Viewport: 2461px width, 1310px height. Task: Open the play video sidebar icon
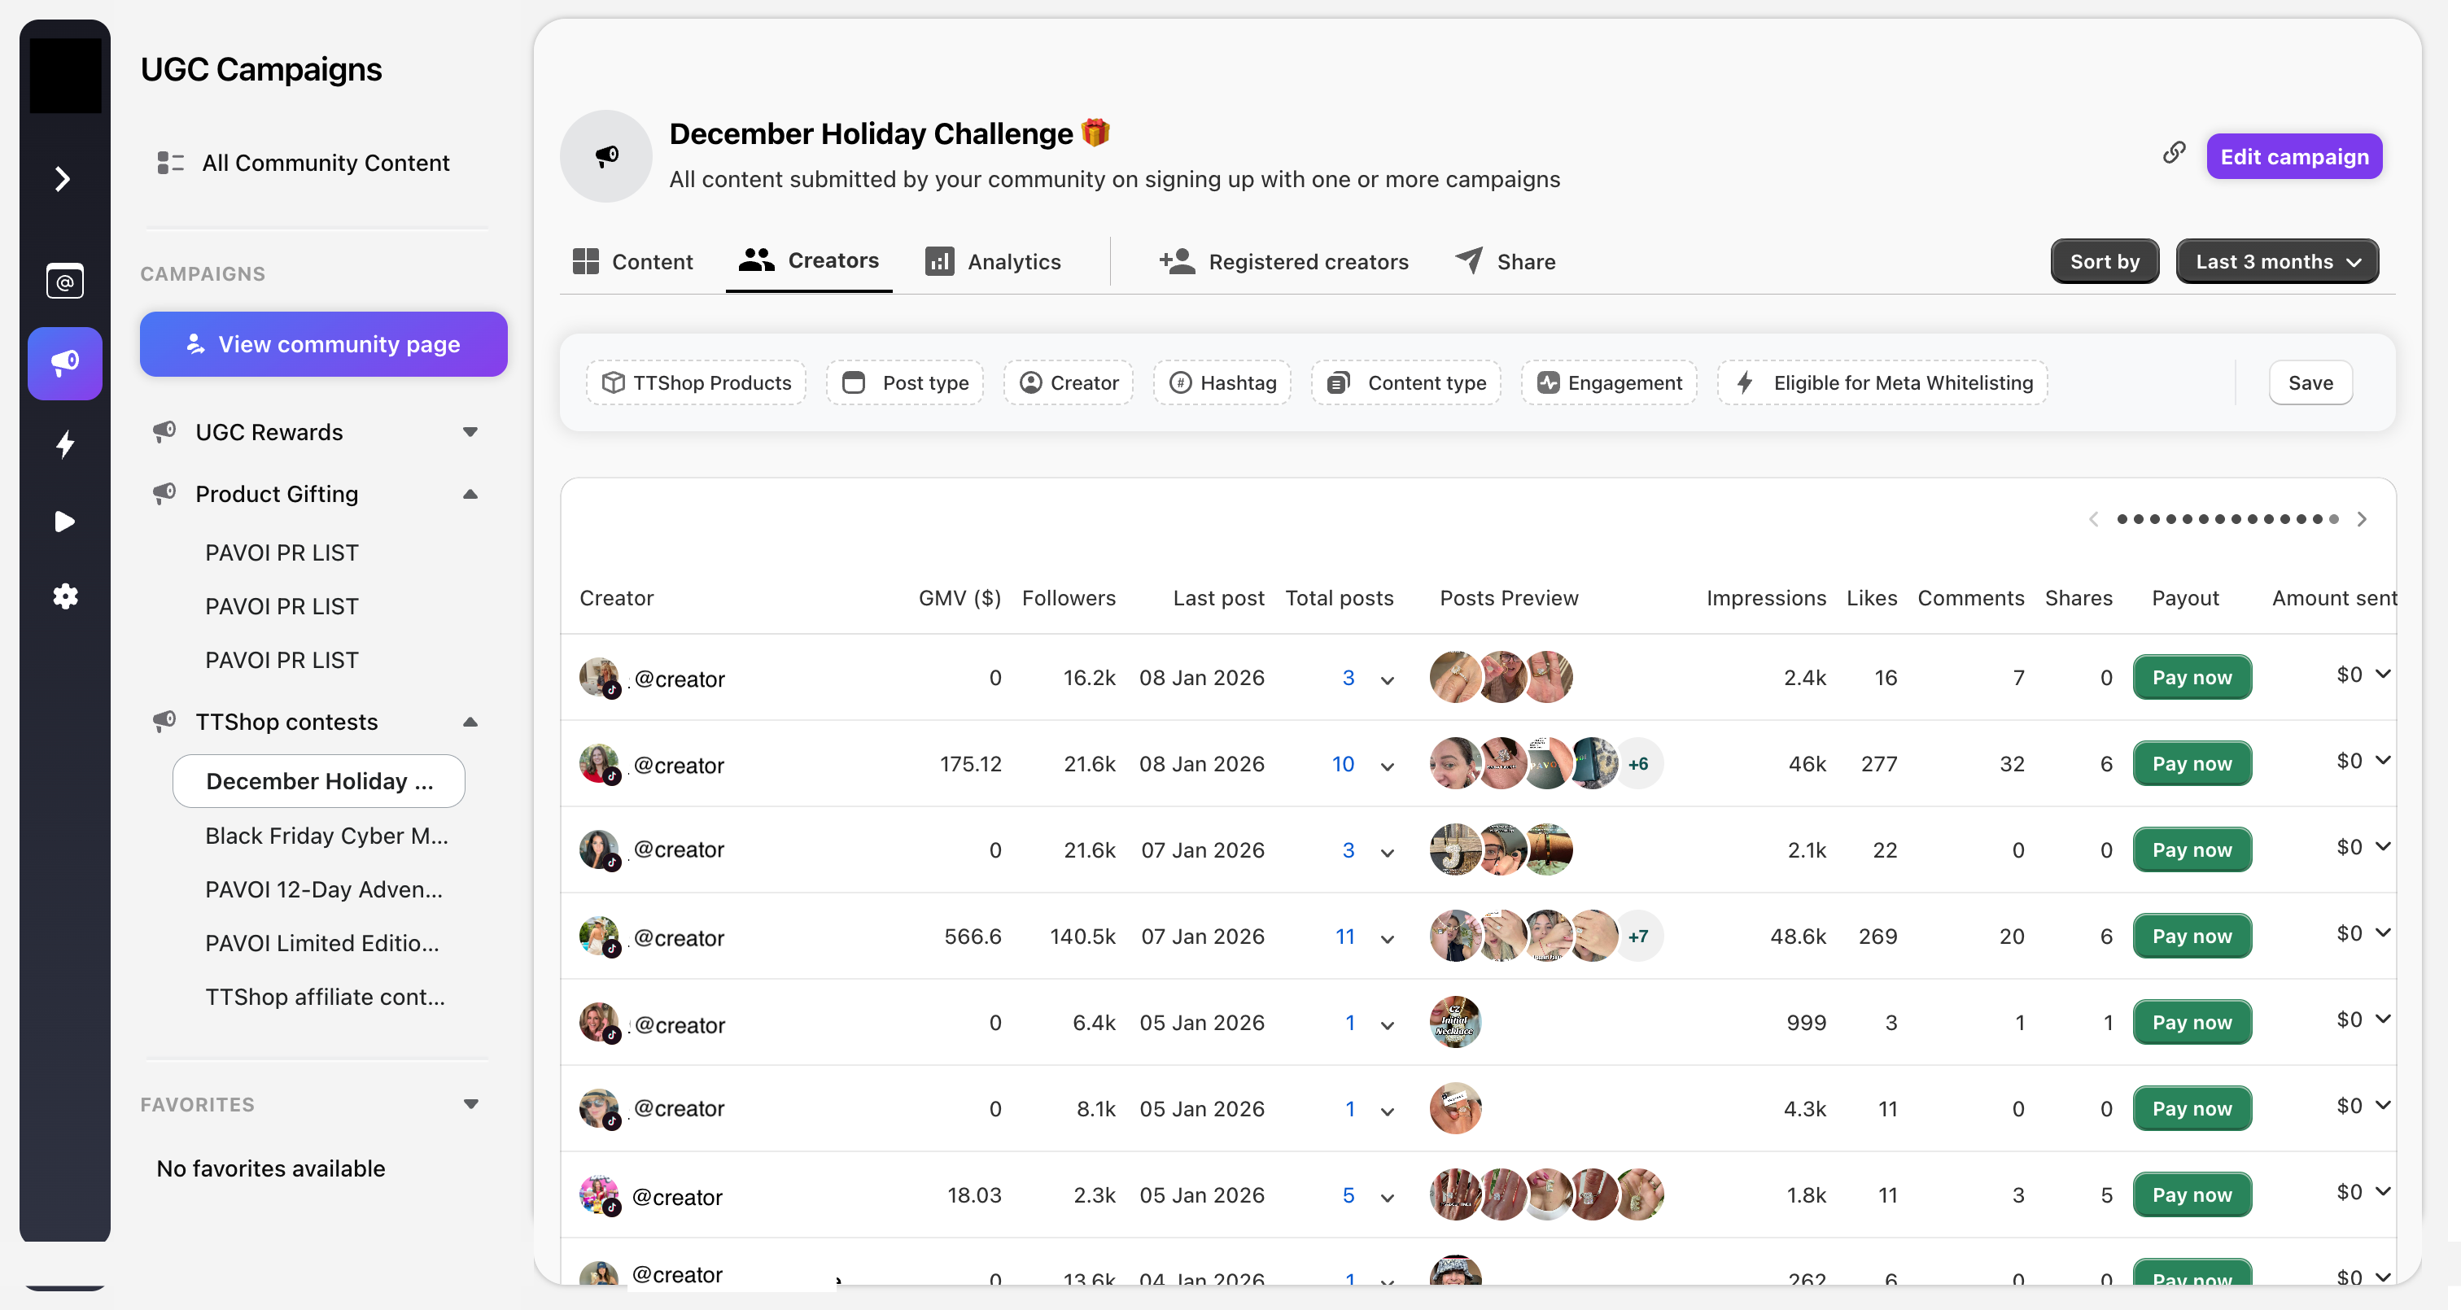[x=65, y=522]
